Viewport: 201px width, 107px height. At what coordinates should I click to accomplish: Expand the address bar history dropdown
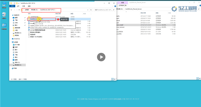(88, 10)
